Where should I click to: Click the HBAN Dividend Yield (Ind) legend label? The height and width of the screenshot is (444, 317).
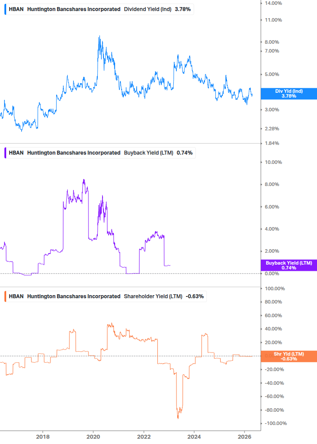(99, 9)
